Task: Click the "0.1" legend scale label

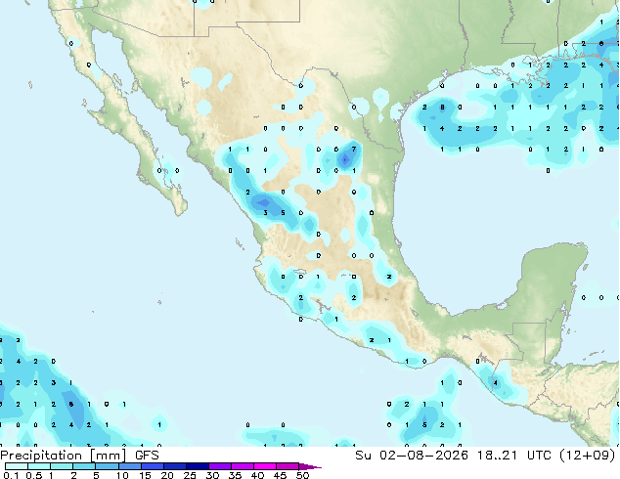Action: 11,475
